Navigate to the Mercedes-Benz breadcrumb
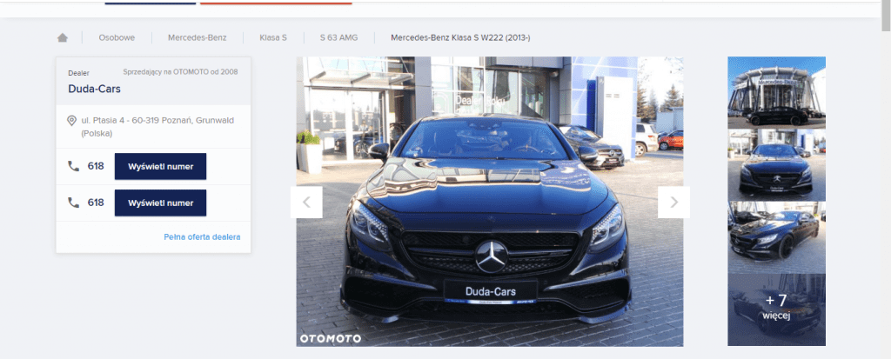This screenshot has height=359, width=891. pyautogui.click(x=197, y=38)
